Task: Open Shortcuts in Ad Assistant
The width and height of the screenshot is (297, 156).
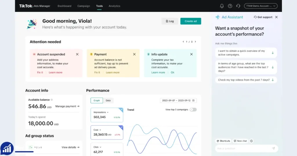Action: click(223, 141)
